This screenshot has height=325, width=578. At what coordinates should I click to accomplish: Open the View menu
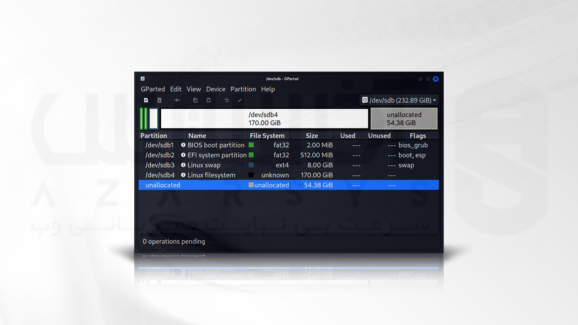[x=194, y=89]
